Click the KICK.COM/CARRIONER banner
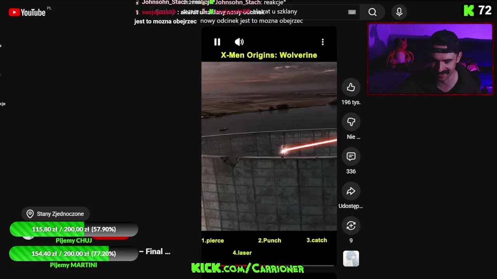Screen dimensions: 497x279 248,268
